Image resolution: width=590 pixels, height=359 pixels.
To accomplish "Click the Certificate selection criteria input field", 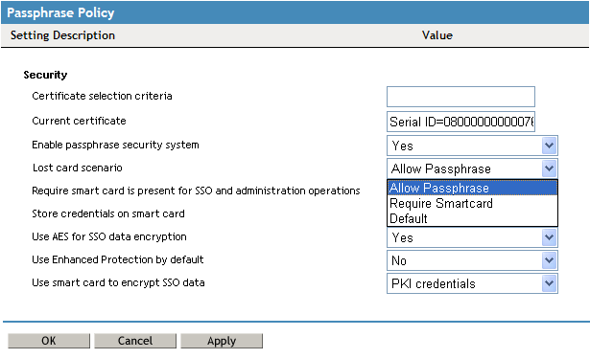I will point(460,97).
